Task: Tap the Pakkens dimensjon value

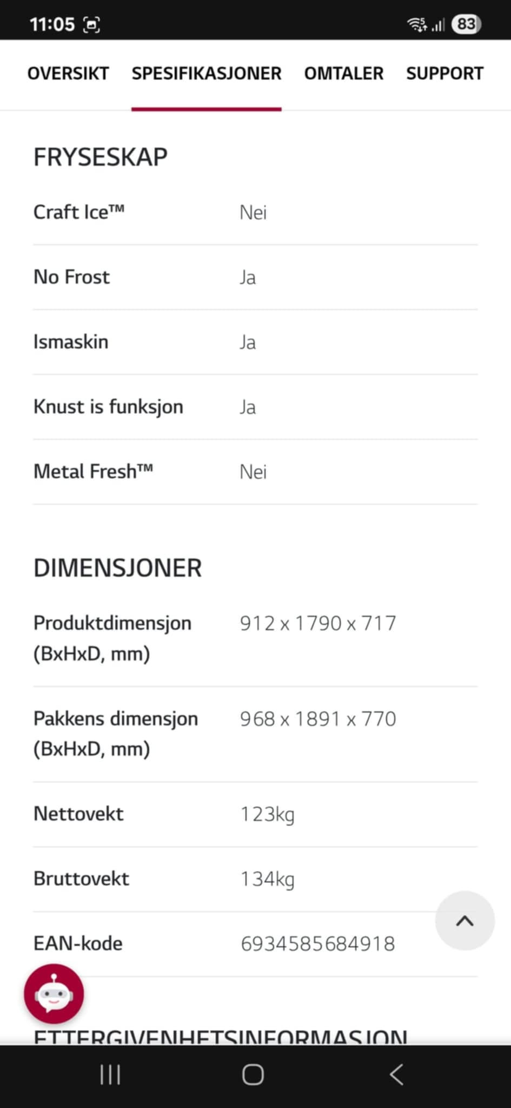Action: point(318,719)
